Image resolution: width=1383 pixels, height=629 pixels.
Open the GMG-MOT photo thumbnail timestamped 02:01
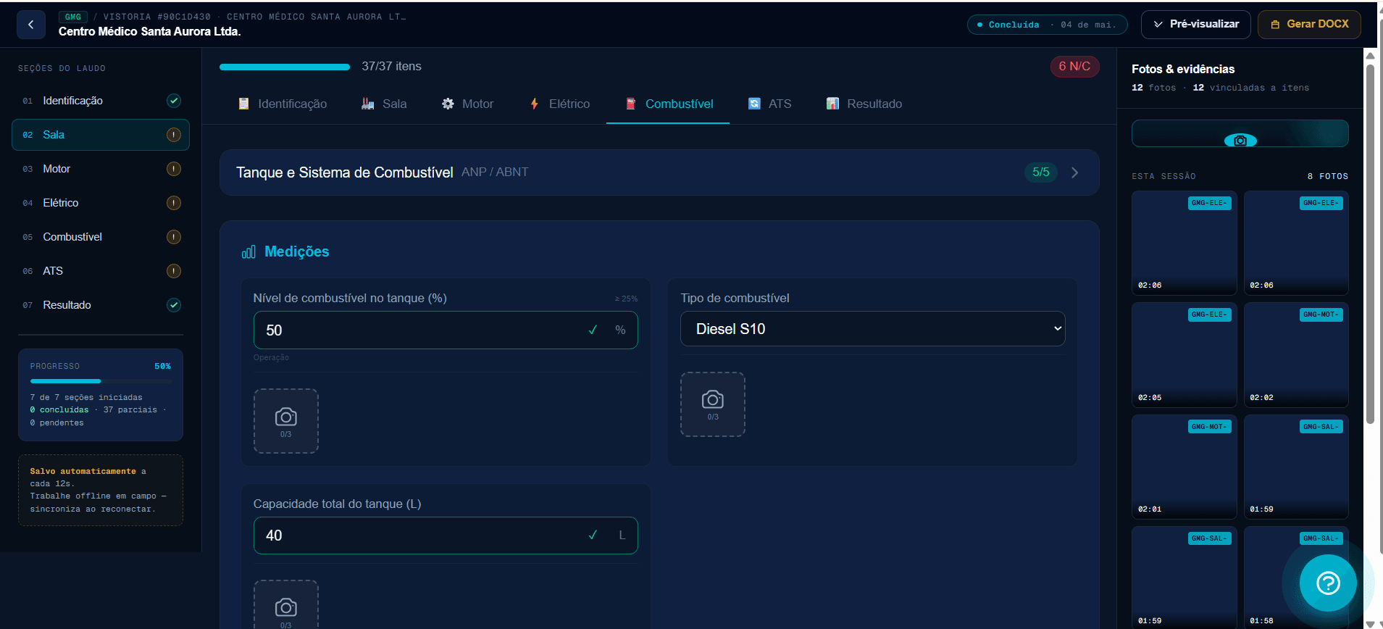click(1184, 467)
